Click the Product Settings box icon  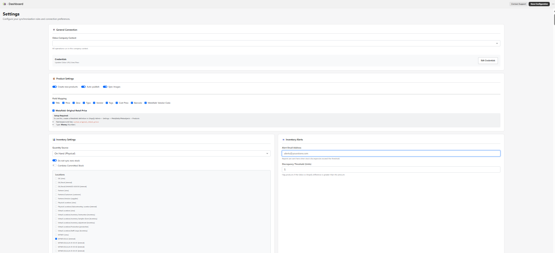point(54,79)
